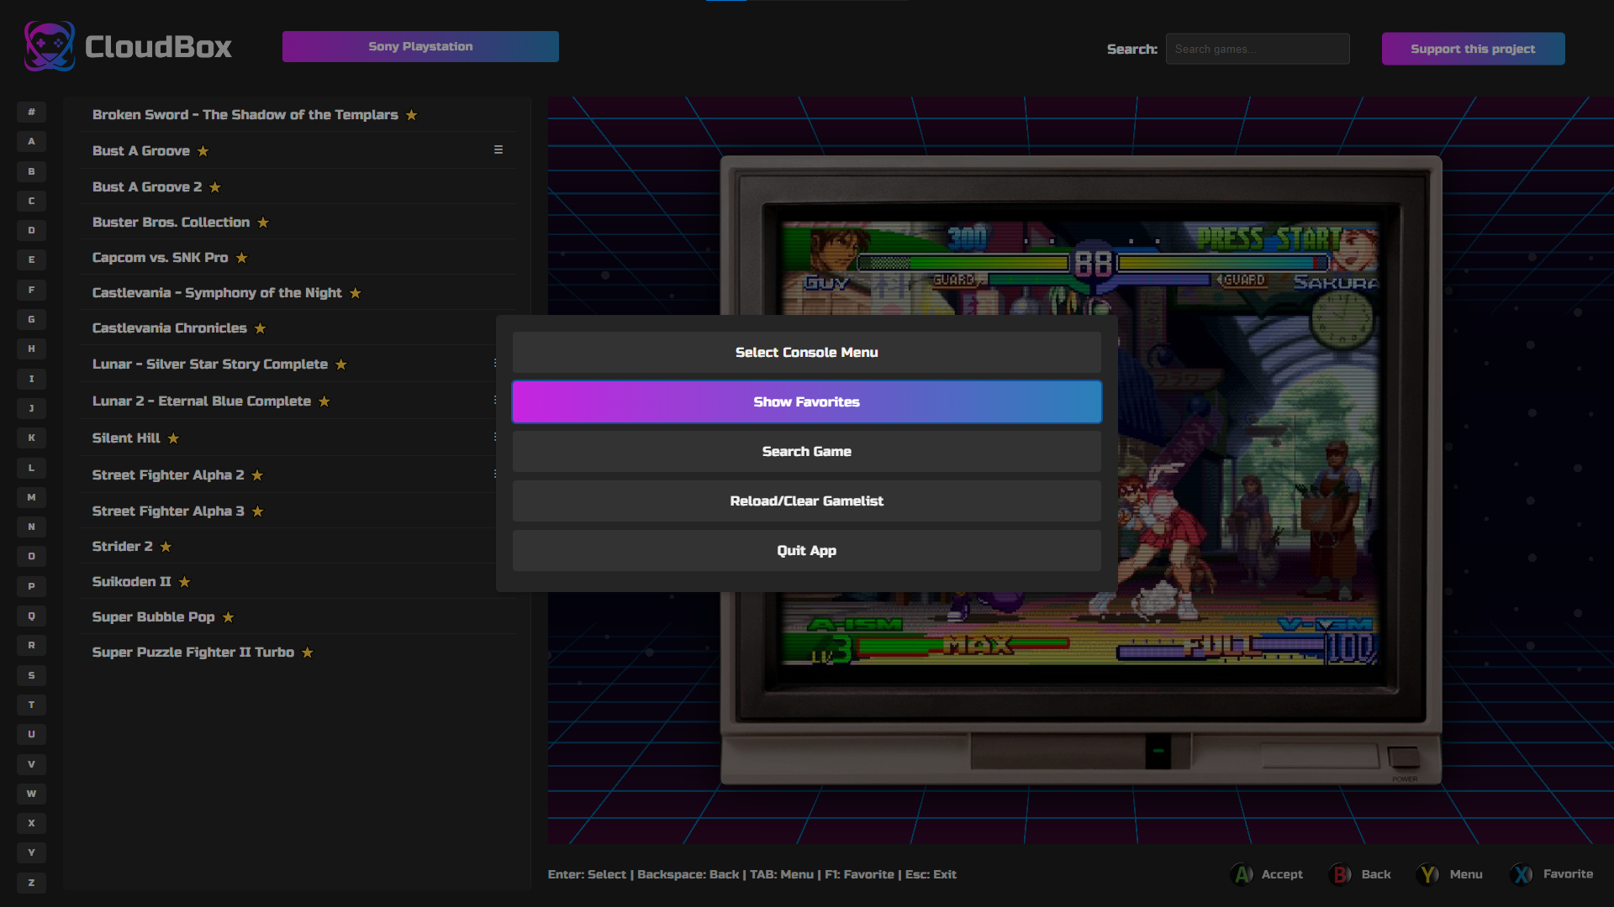Jump to letter C in alphabet index
This screenshot has width=1614, height=907.
(31, 201)
